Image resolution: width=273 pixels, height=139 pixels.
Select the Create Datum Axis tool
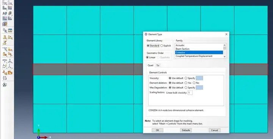click(x=10, y=61)
